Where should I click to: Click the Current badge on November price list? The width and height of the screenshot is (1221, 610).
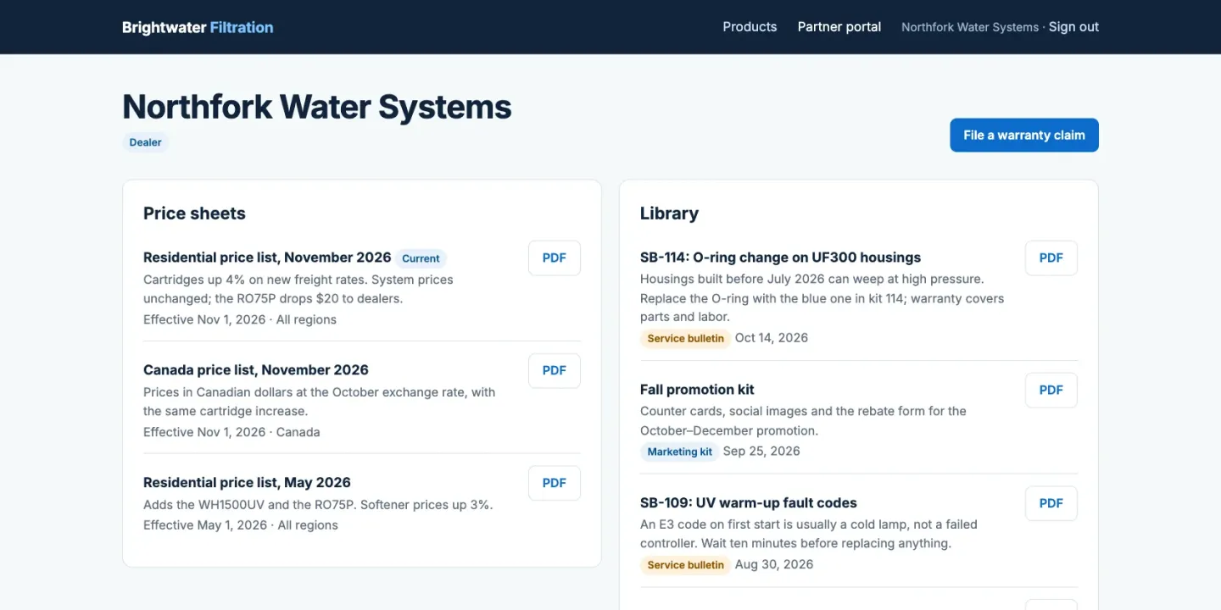[421, 258]
